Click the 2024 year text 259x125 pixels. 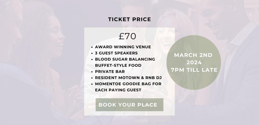tap(194, 62)
